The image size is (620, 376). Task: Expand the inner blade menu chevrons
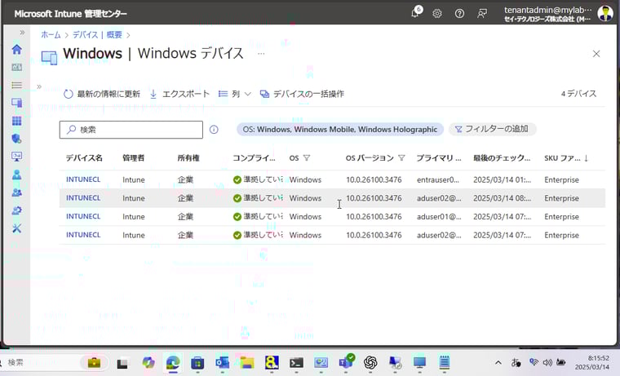coord(39,86)
